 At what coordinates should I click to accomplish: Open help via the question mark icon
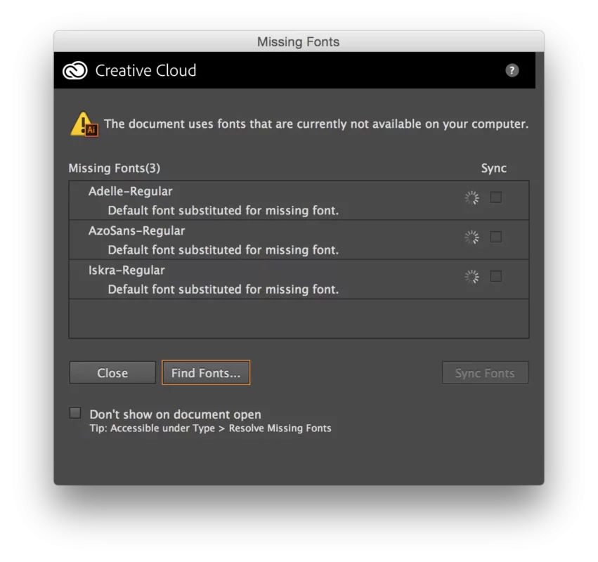click(512, 70)
